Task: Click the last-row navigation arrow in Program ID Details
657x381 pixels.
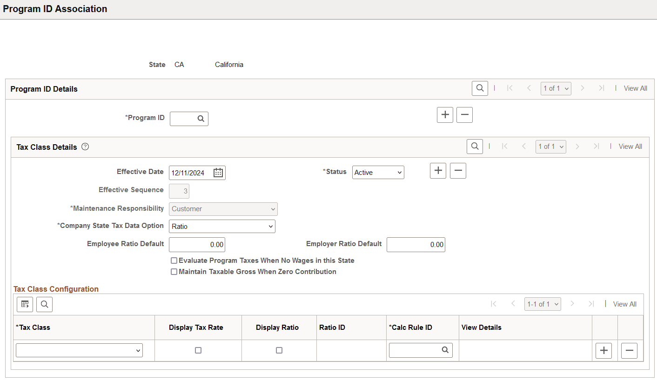Action: 601,88
